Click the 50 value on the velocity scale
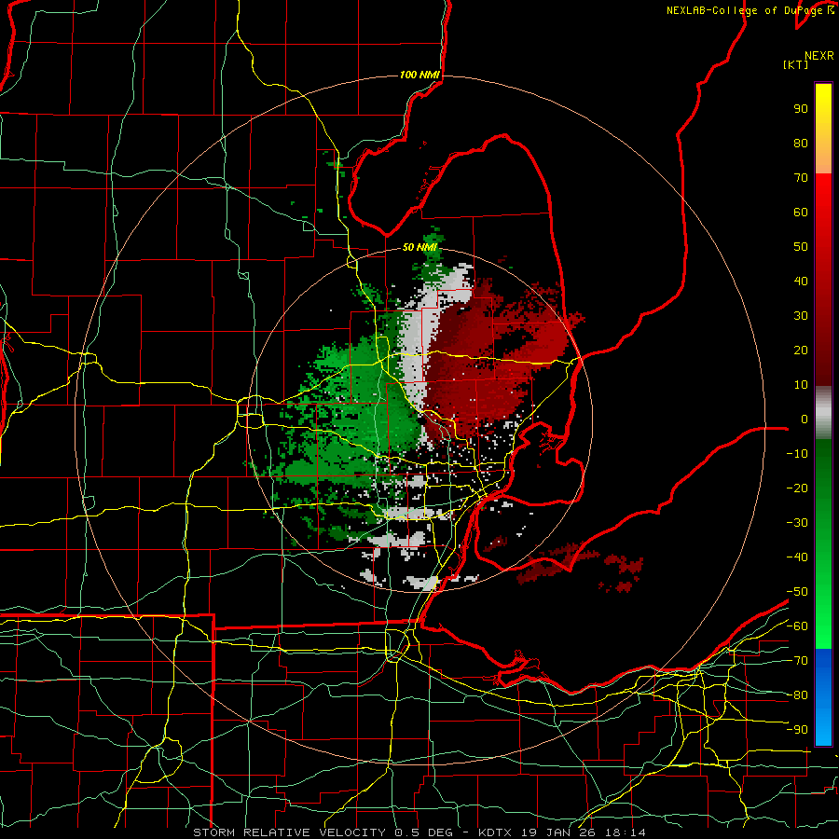The image size is (839, 839). (801, 247)
